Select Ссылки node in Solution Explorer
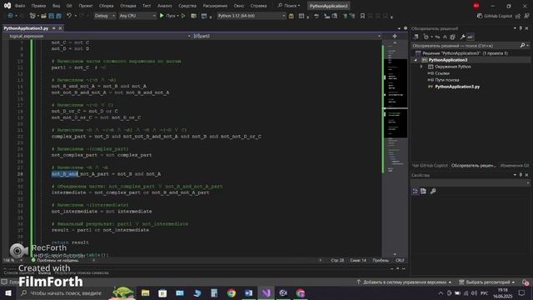This screenshot has width=533, height=300. click(x=442, y=73)
